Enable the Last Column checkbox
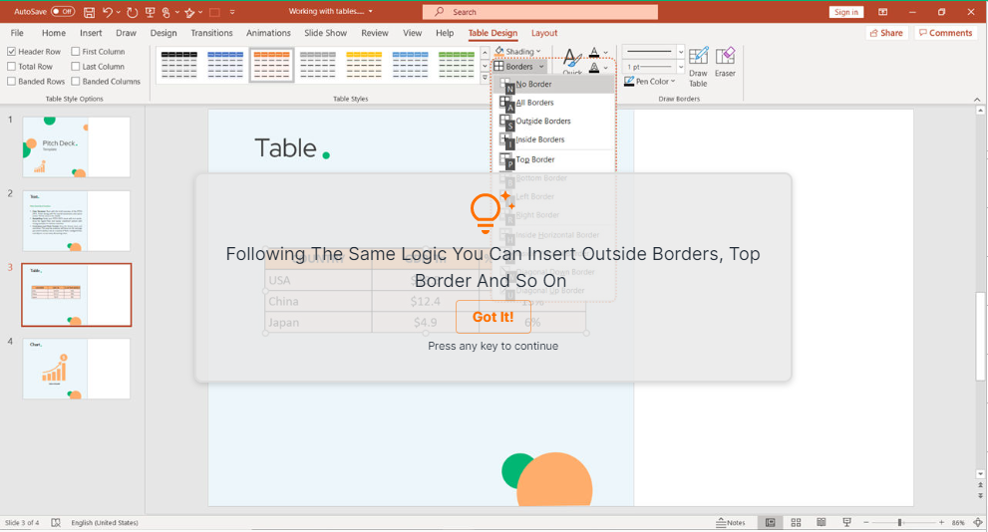 pos(76,66)
